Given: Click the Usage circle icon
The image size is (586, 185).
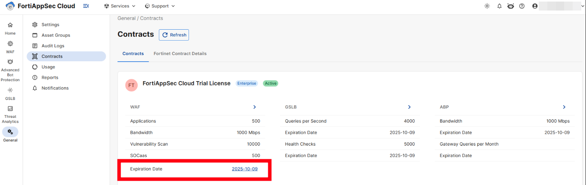Looking at the screenshot, I should pos(35,67).
